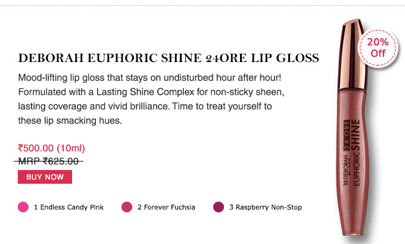Click the "2 Forever Fuchsia" shade label
The width and height of the screenshot is (405, 244).
[167, 208]
